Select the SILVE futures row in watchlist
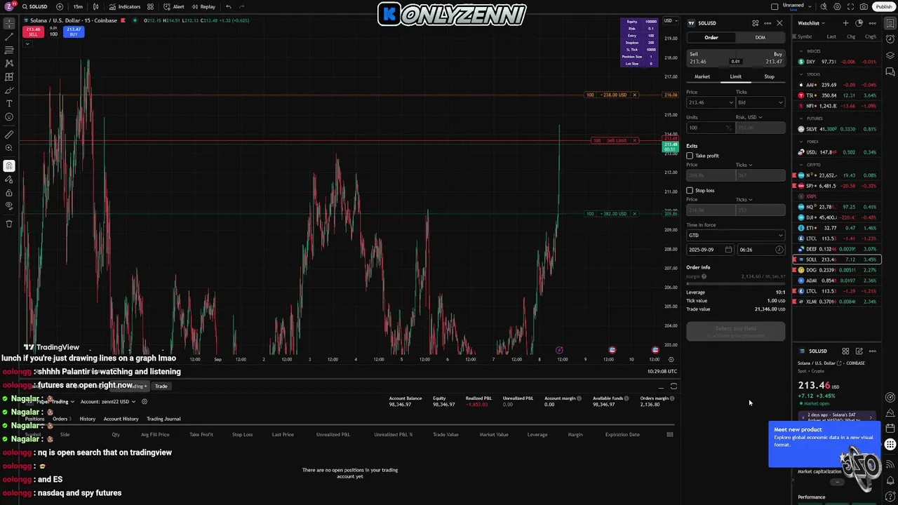This screenshot has height=505, width=898. click(x=836, y=129)
